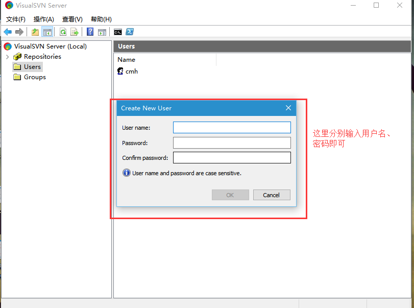Open the Help question mark icon
The height and width of the screenshot is (308, 414).
[x=90, y=32]
